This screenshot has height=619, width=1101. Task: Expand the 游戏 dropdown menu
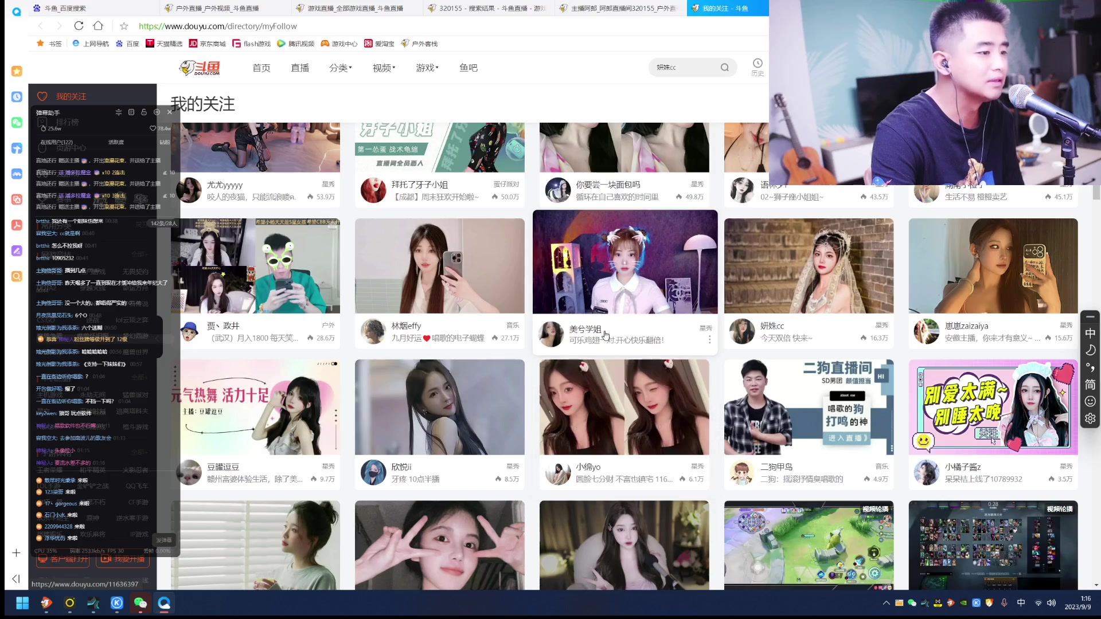427,68
